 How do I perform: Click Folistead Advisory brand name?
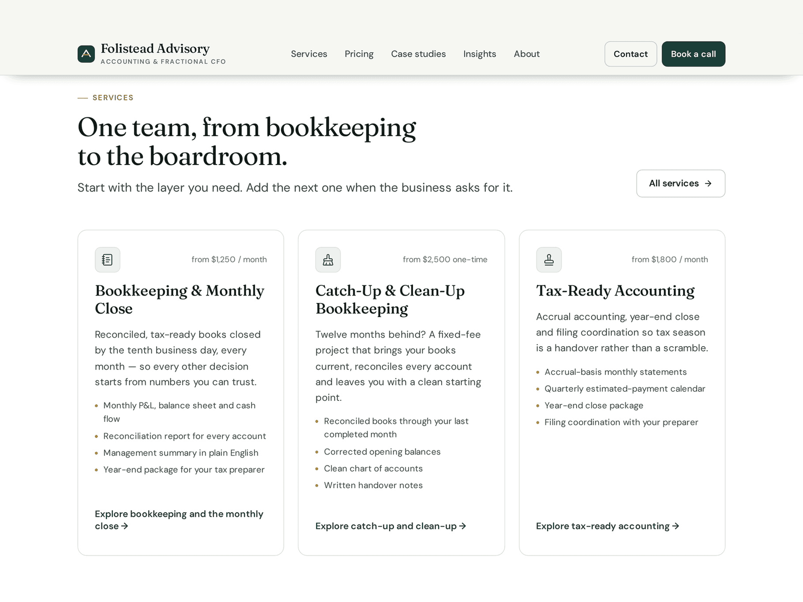[155, 49]
